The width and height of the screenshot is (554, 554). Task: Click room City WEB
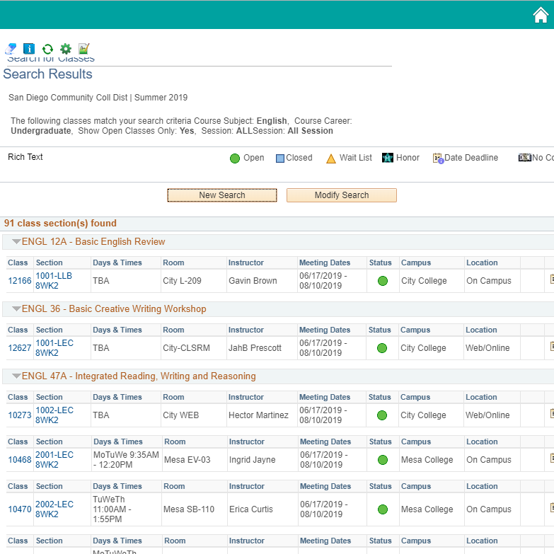click(x=181, y=415)
